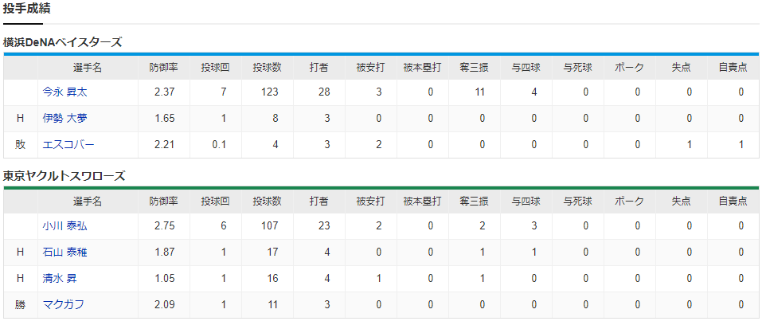Viewport: 762px width, 321px height.
Task: Click the 敗 mark beside エスコバー
Action: (x=20, y=145)
